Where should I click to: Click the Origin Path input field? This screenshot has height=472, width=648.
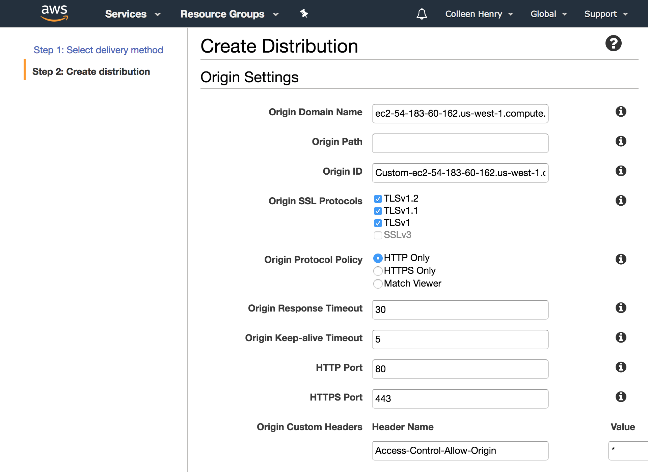coord(460,143)
